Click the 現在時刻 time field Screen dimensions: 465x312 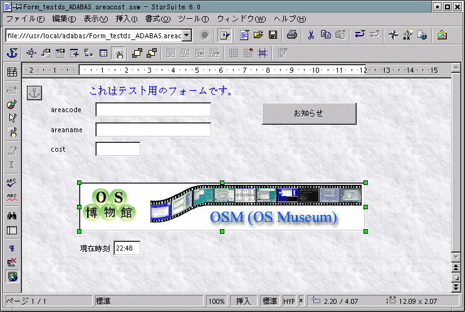127,248
